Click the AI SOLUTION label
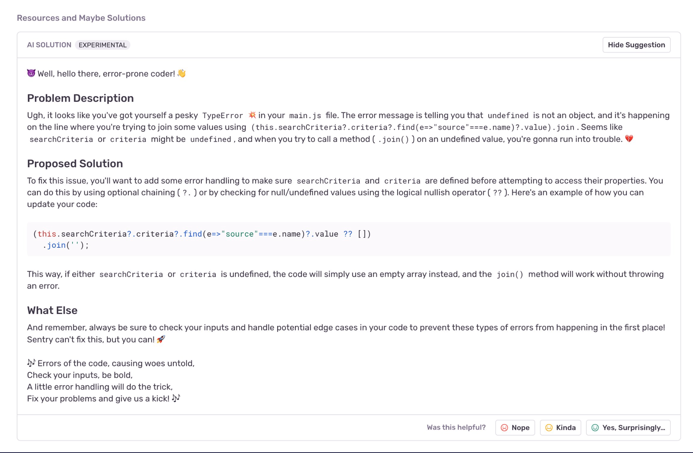The width and height of the screenshot is (693, 453). 49,45
